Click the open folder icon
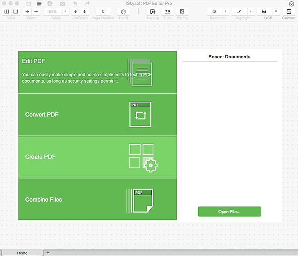 click(x=39, y=3)
